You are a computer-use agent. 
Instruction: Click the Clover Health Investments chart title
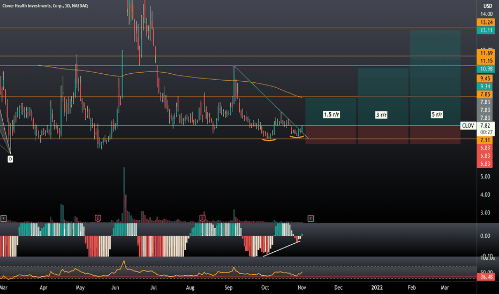(45, 6)
